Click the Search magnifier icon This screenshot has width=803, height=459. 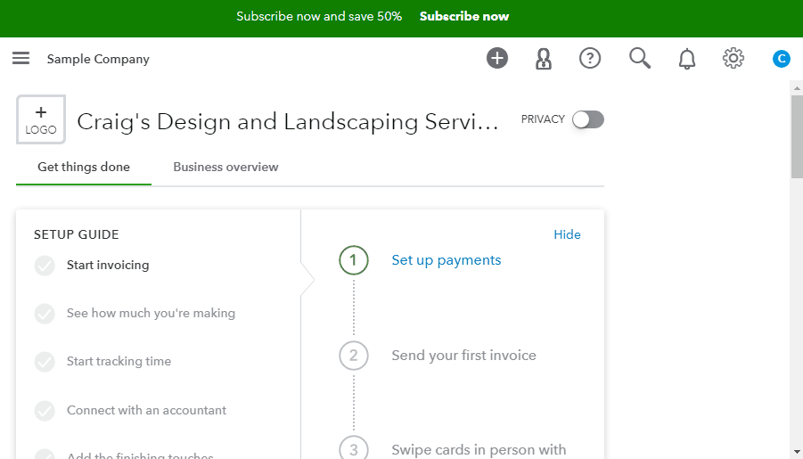pos(639,59)
